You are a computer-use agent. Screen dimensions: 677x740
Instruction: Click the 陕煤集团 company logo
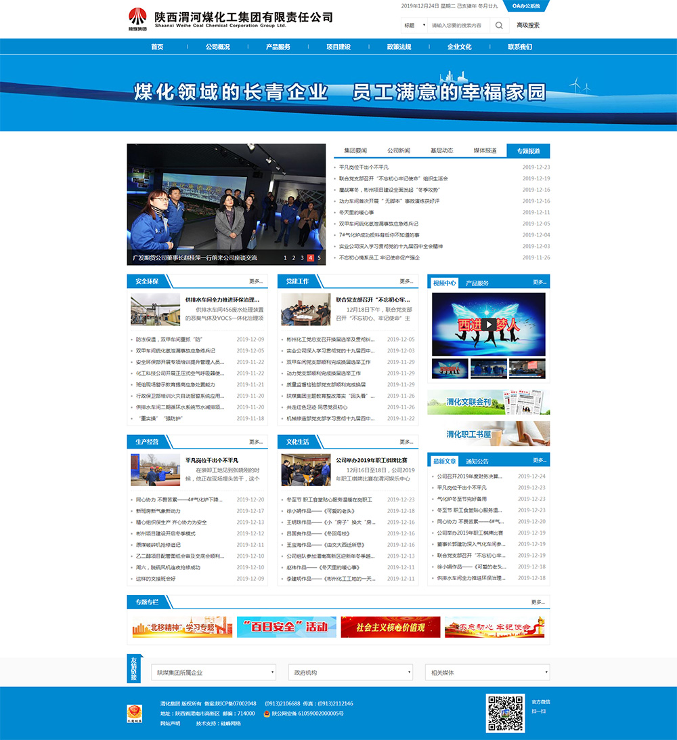click(x=137, y=19)
